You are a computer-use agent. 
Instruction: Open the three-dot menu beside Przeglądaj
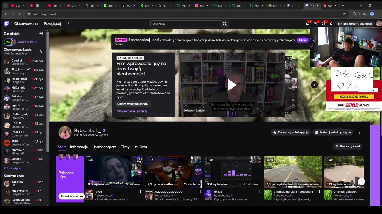[69, 24]
